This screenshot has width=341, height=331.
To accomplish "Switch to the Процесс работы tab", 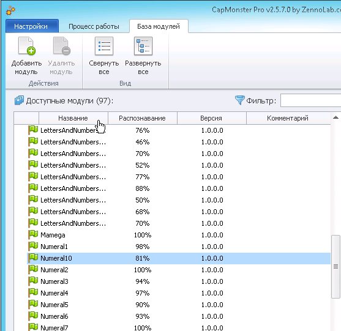I will (94, 26).
